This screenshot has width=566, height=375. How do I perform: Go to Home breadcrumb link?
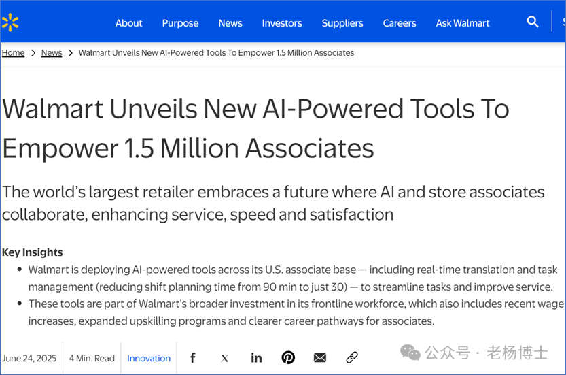[x=13, y=53]
